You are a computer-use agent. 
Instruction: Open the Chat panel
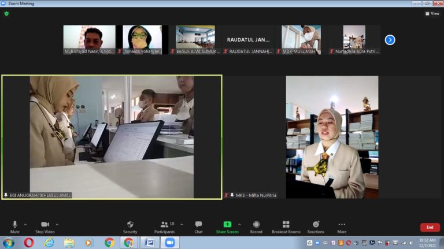pos(198,227)
